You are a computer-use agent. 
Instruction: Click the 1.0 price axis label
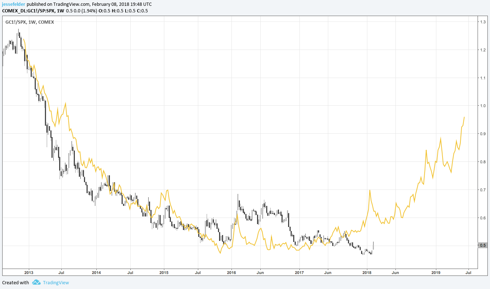pyautogui.click(x=482, y=106)
